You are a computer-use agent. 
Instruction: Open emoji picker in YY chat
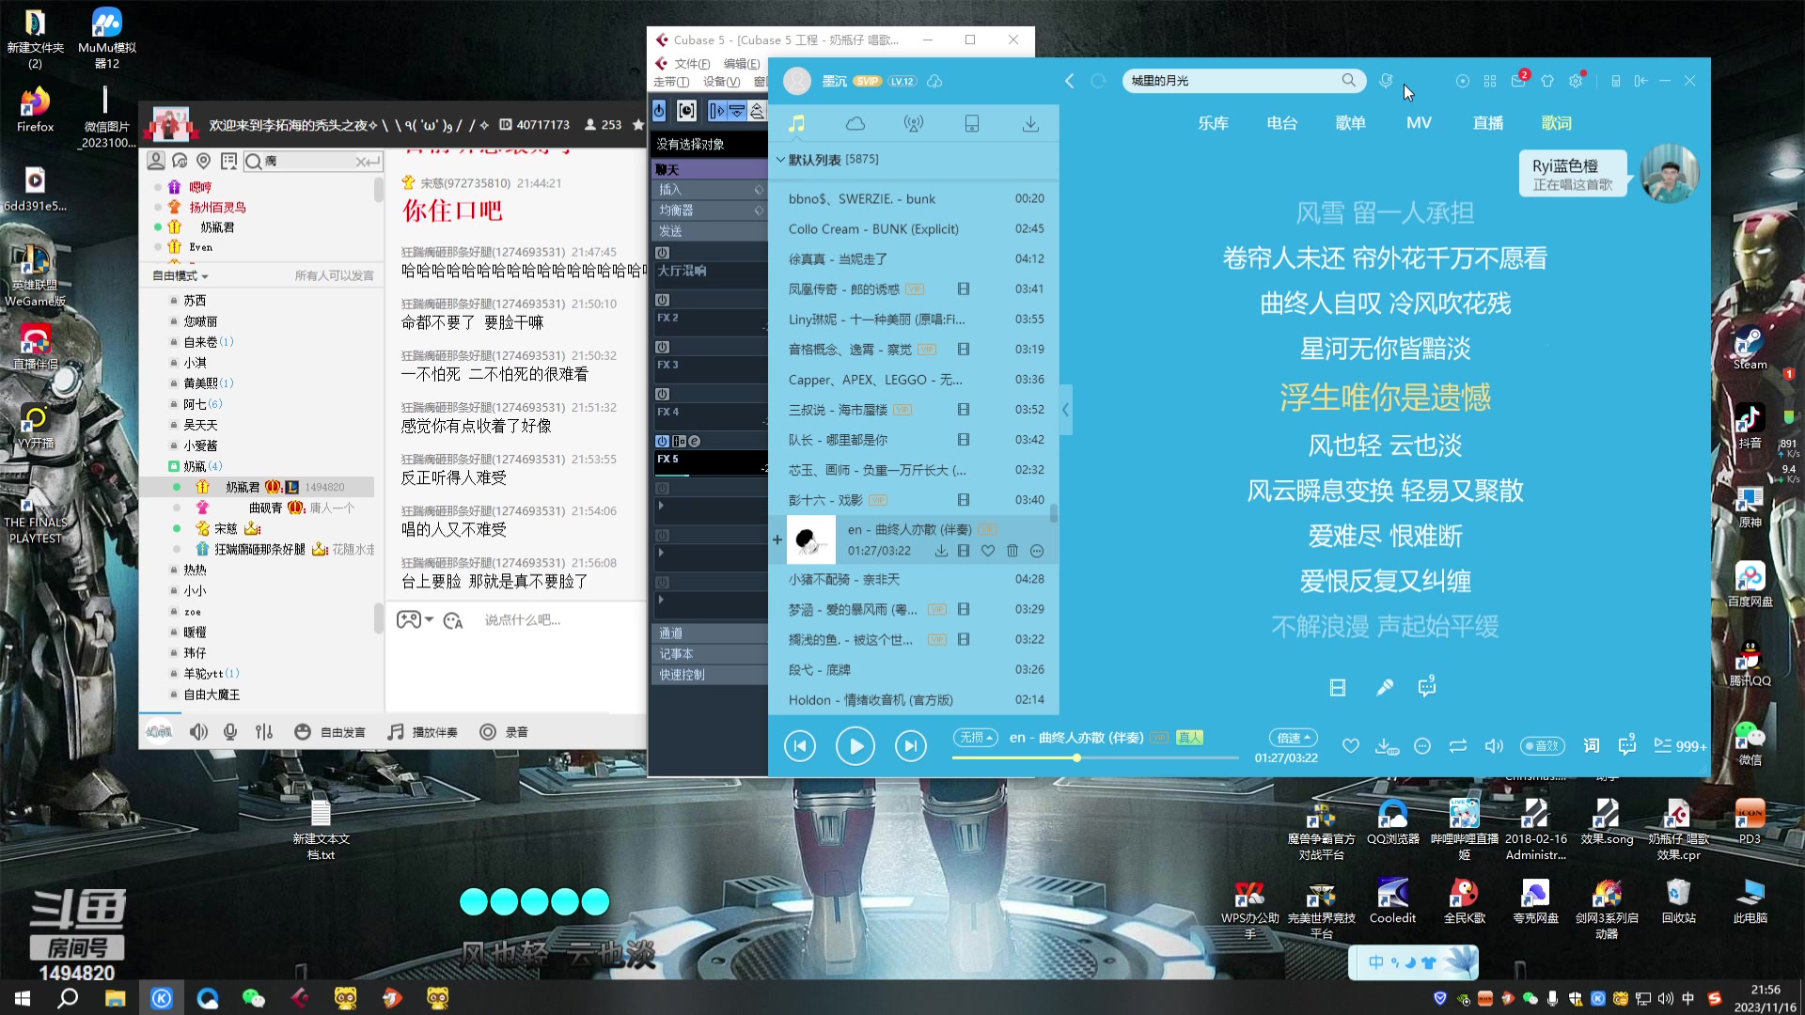(453, 620)
